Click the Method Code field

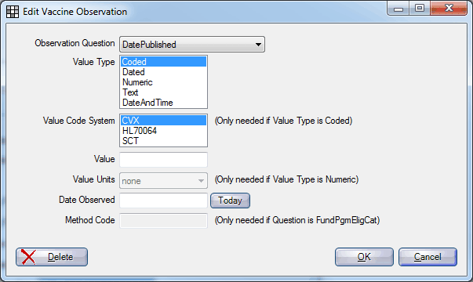tap(163, 221)
